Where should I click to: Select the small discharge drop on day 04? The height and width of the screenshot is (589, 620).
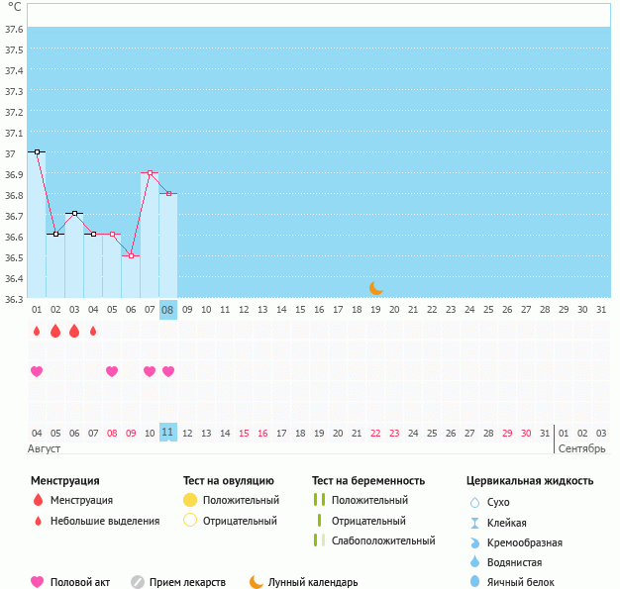point(93,332)
